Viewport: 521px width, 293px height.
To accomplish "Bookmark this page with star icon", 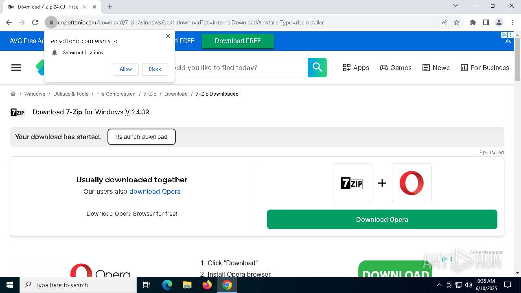I will pyautogui.click(x=457, y=22).
